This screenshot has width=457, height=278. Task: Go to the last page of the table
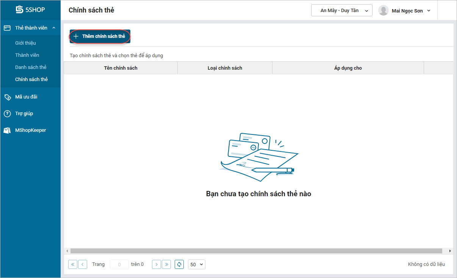tap(166, 264)
